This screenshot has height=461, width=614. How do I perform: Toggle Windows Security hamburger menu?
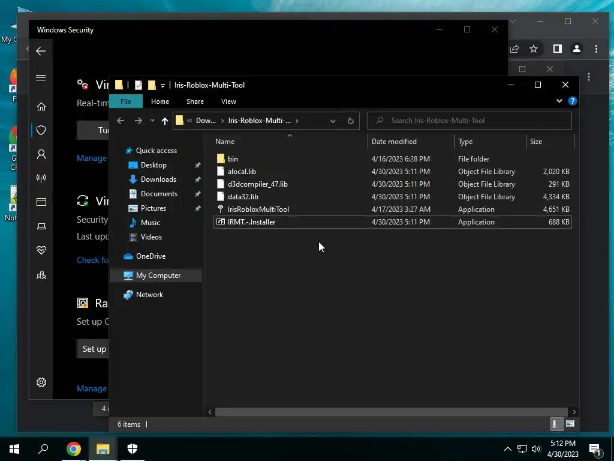click(41, 77)
